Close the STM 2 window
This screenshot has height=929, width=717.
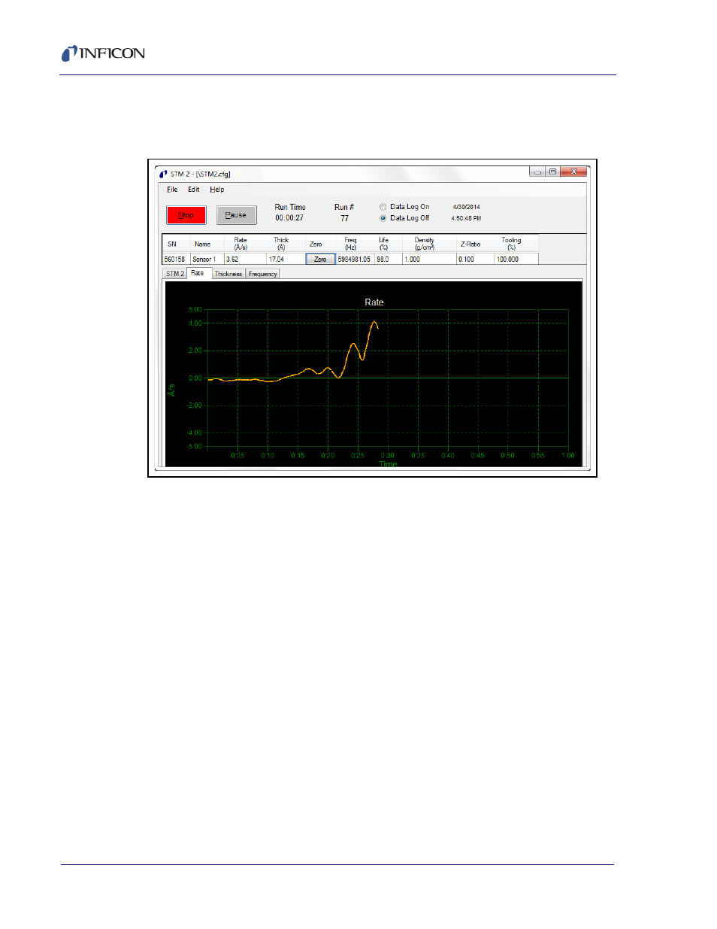573,172
